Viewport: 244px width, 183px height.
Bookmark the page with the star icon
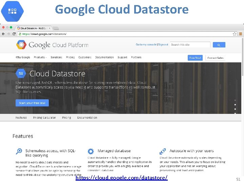tap(235, 34)
